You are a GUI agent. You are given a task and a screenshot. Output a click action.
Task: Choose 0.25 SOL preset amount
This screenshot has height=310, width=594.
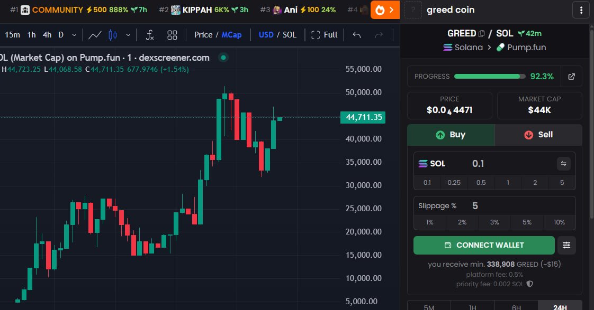pos(454,183)
